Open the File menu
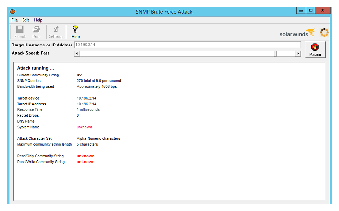The width and height of the screenshot is (339, 211). coord(15,20)
